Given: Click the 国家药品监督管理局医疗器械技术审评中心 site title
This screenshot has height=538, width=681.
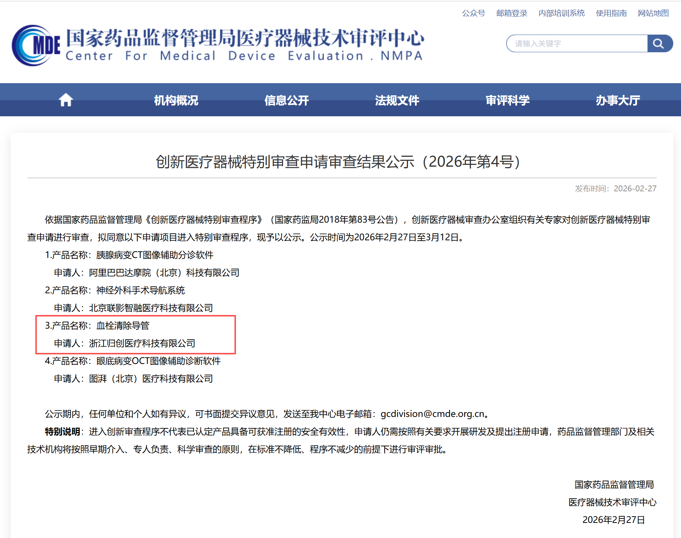Looking at the screenshot, I should pyautogui.click(x=245, y=38).
